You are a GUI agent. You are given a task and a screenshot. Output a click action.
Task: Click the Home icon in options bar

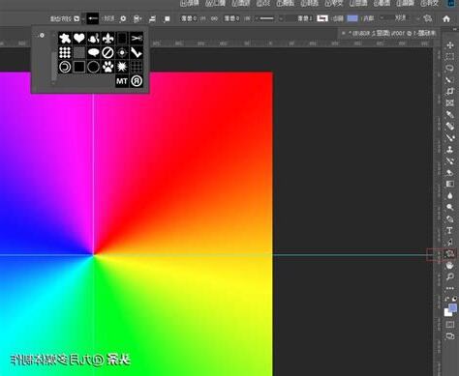click(x=446, y=19)
